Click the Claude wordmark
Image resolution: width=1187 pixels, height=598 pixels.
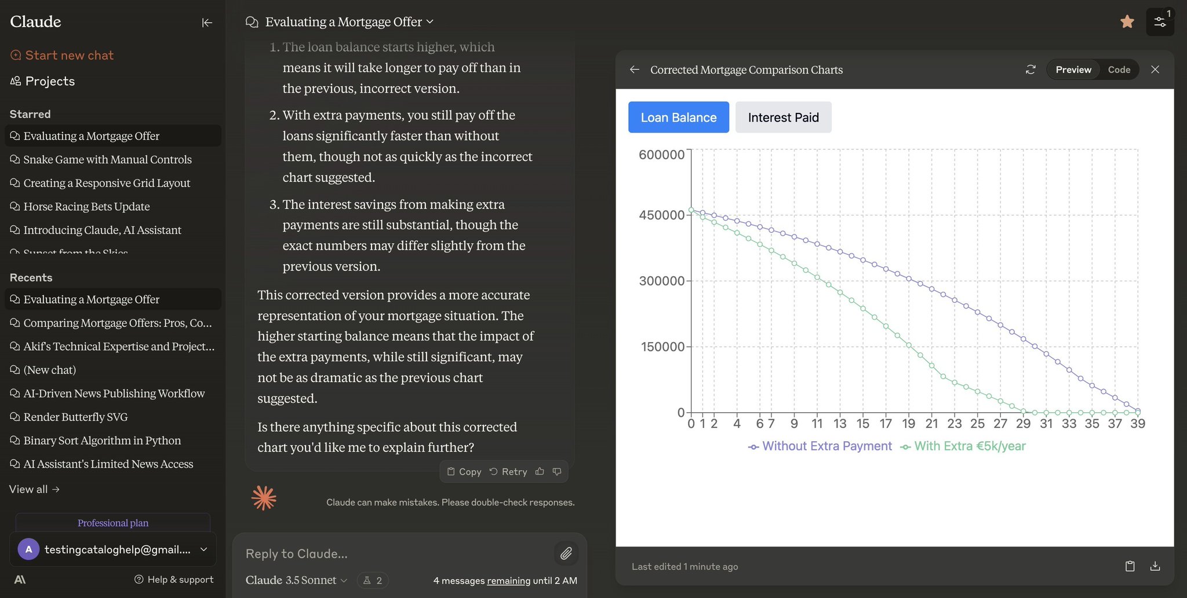[x=35, y=21]
